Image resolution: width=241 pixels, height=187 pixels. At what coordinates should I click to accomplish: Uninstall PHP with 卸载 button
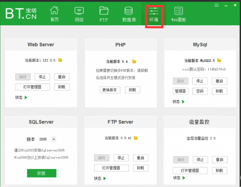(133, 90)
